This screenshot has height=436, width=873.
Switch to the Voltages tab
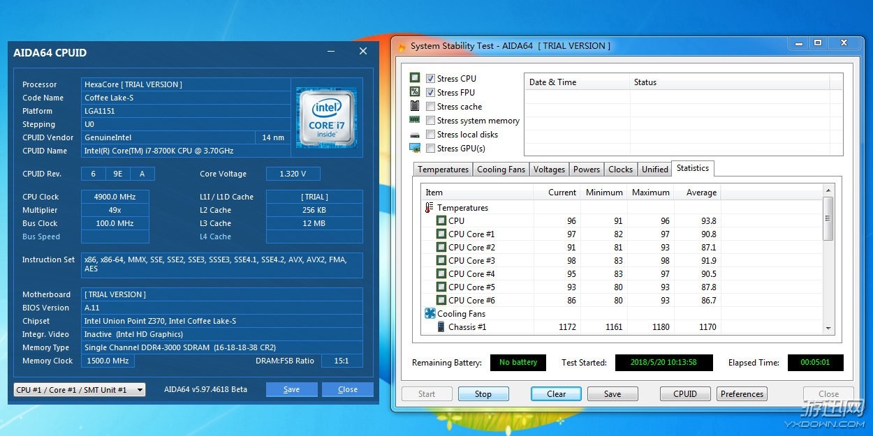pos(549,170)
